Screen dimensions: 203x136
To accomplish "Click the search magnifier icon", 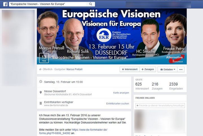I will 91,4.
